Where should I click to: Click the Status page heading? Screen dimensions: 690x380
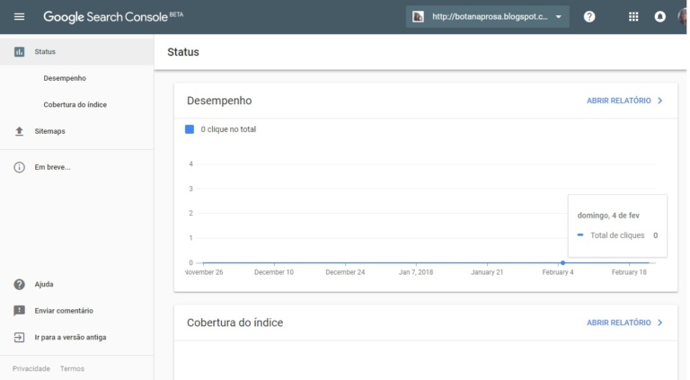183,52
